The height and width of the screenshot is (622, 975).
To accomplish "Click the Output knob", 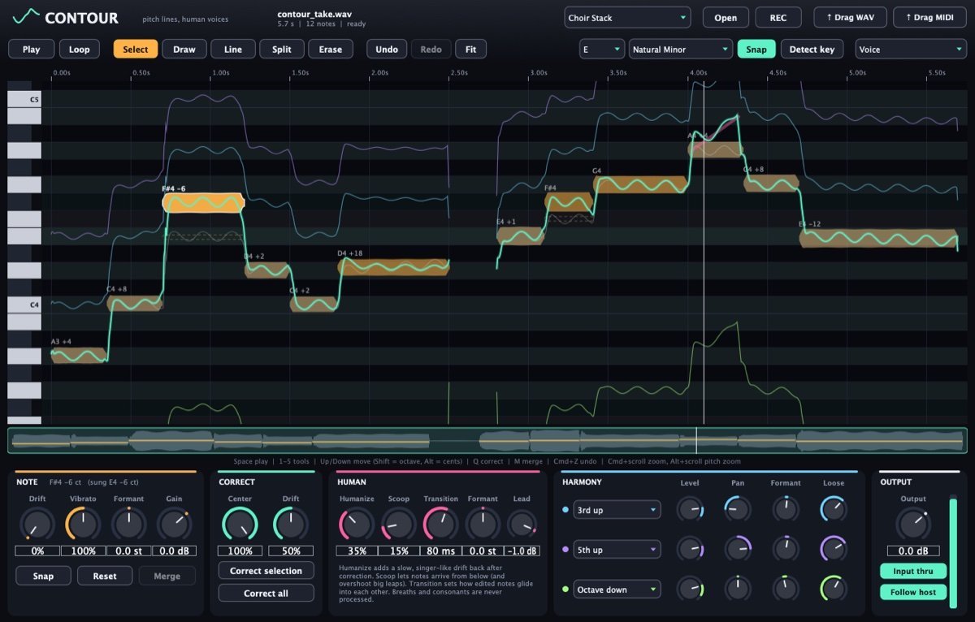I will tap(913, 525).
